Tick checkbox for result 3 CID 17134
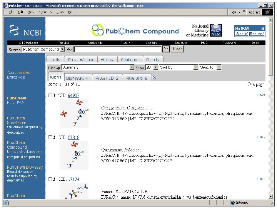The width and height of the screenshot is (277, 208). click(x=50, y=179)
